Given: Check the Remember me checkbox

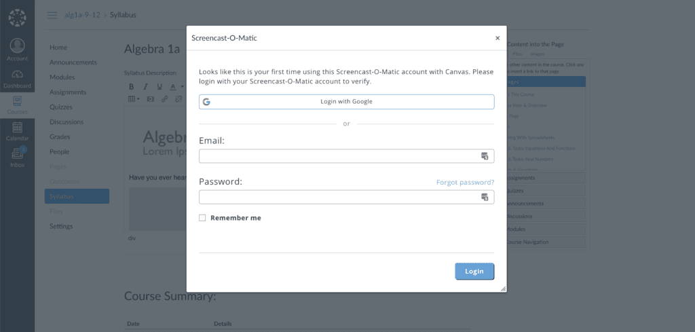Looking at the screenshot, I should [202, 218].
